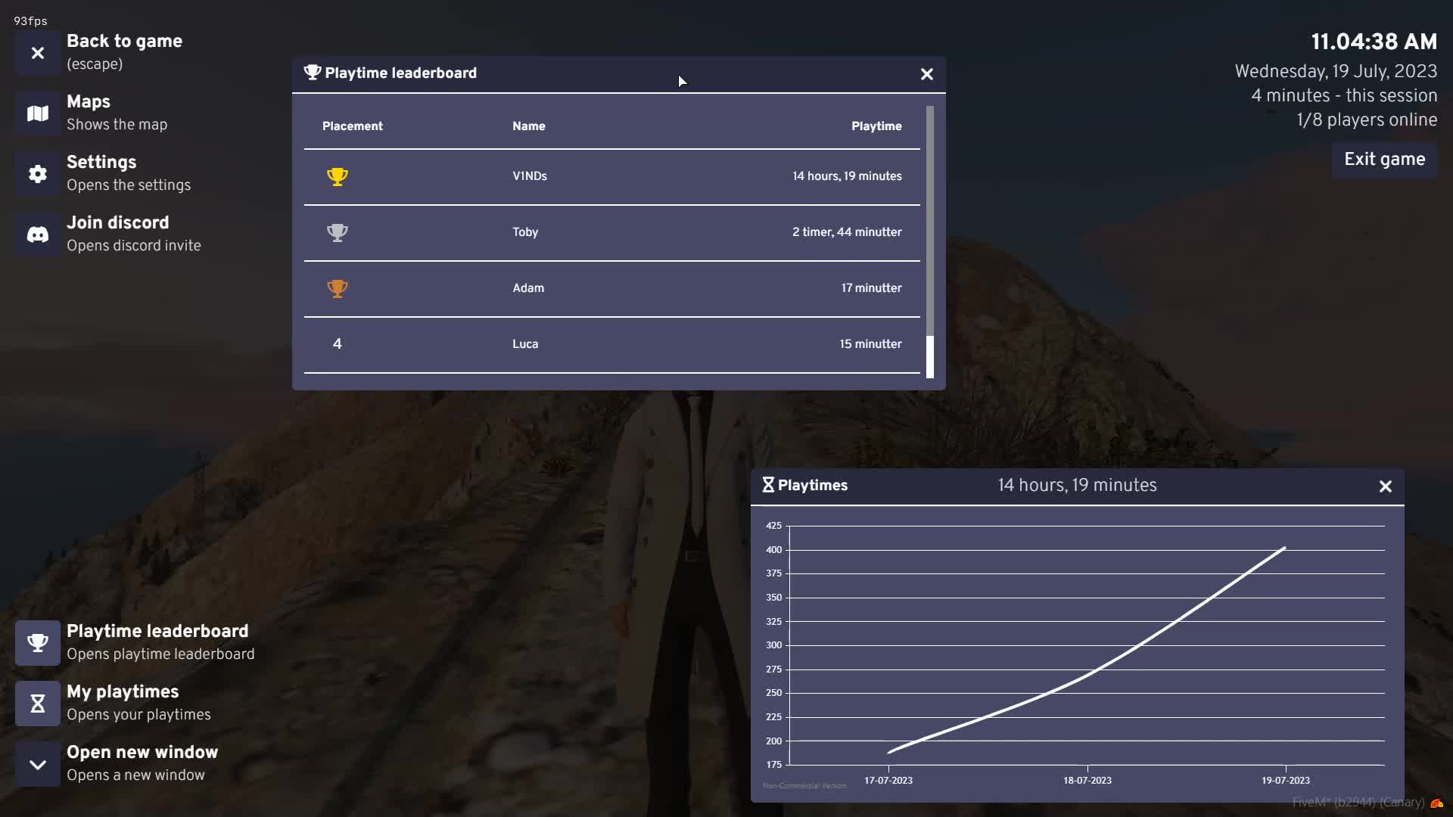The image size is (1453, 817).
Task: Open Playtime leaderboard trophy icon in sidebar
Action: coord(37,643)
